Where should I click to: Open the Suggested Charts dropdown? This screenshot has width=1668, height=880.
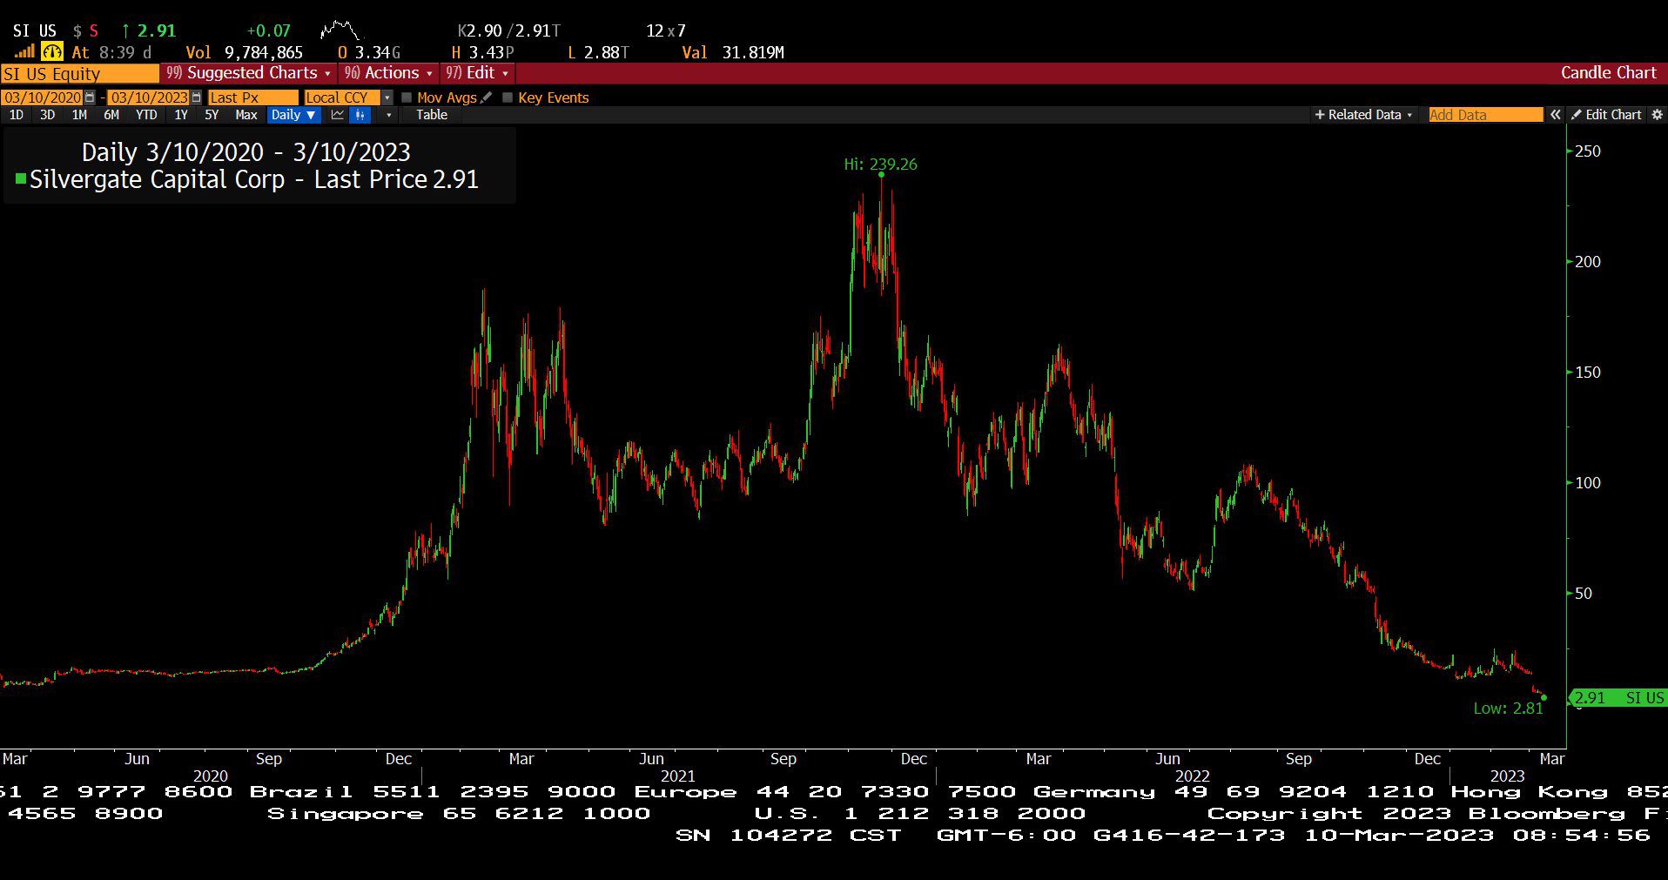pos(249,73)
